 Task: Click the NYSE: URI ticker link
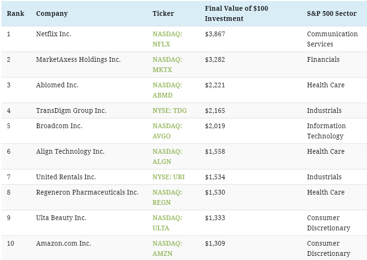tap(168, 176)
